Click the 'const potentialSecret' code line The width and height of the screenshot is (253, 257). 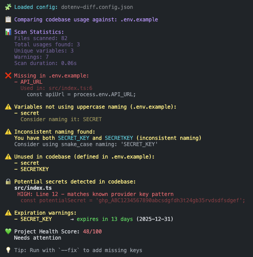pos(133,200)
